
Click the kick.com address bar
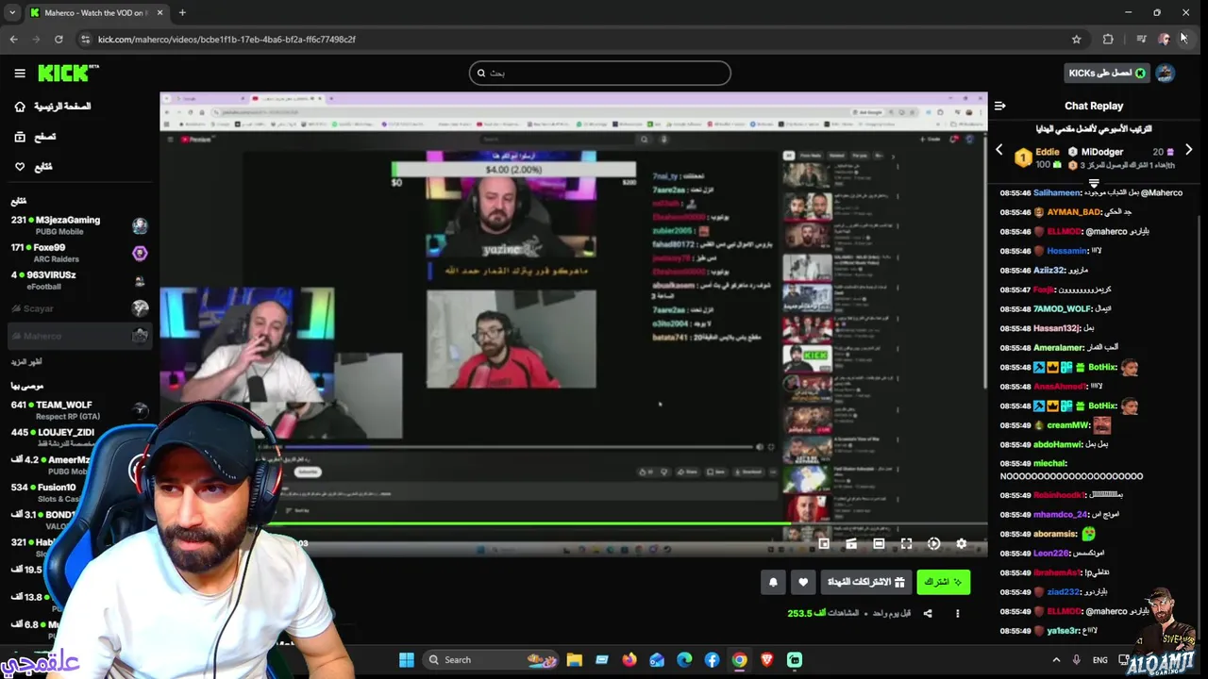(580, 39)
